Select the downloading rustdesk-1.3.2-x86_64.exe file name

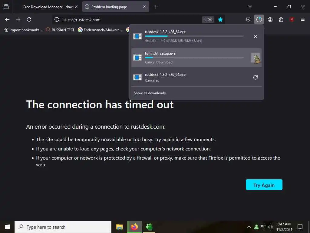point(165,32)
